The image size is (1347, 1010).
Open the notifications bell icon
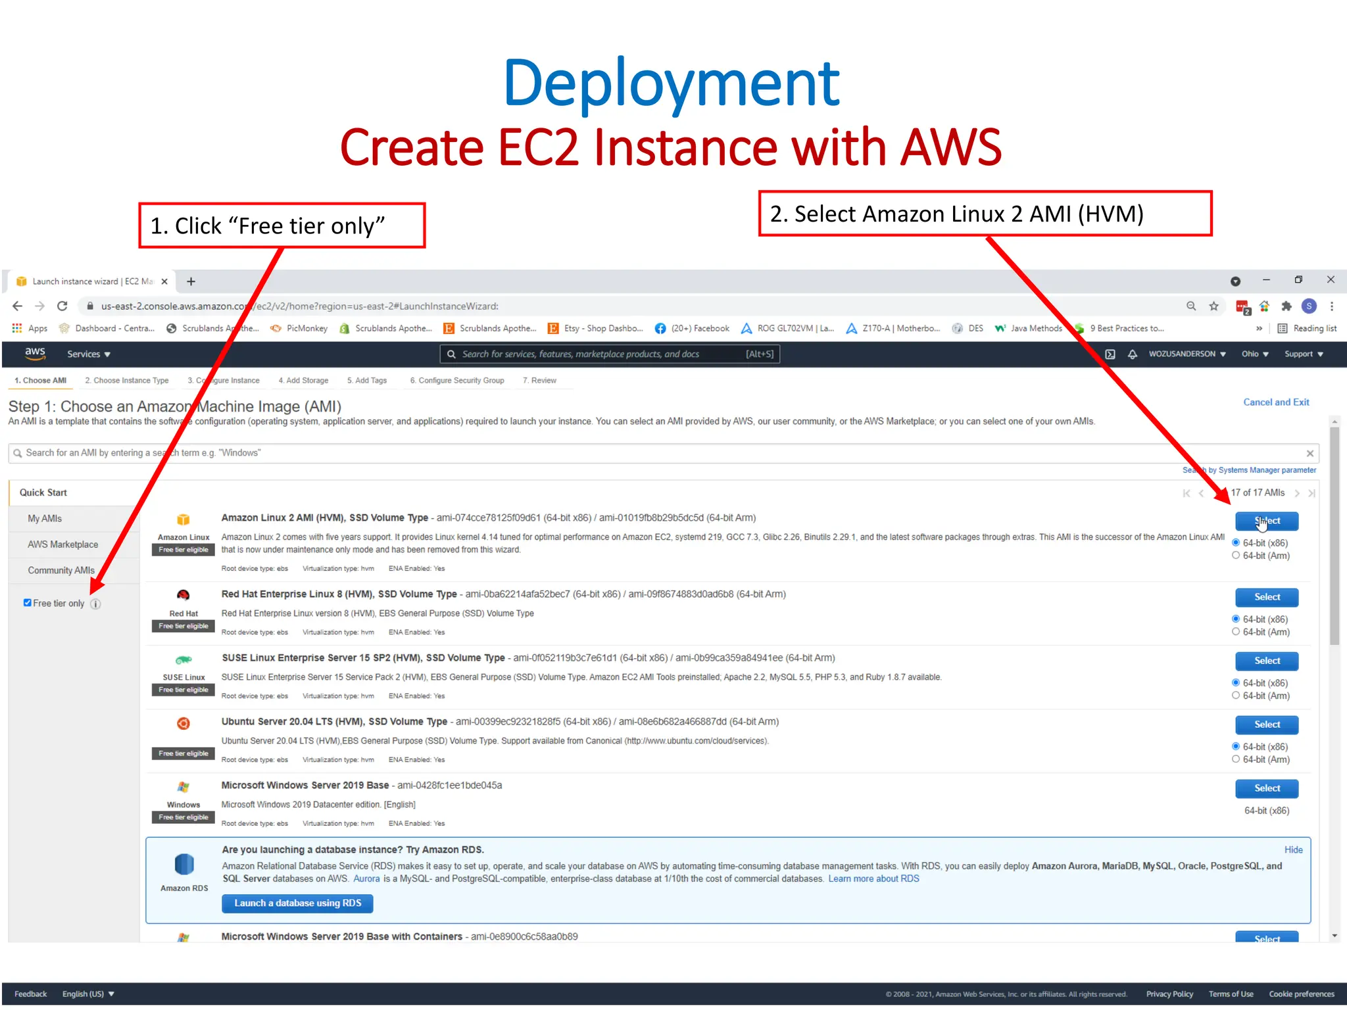tap(1133, 354)
